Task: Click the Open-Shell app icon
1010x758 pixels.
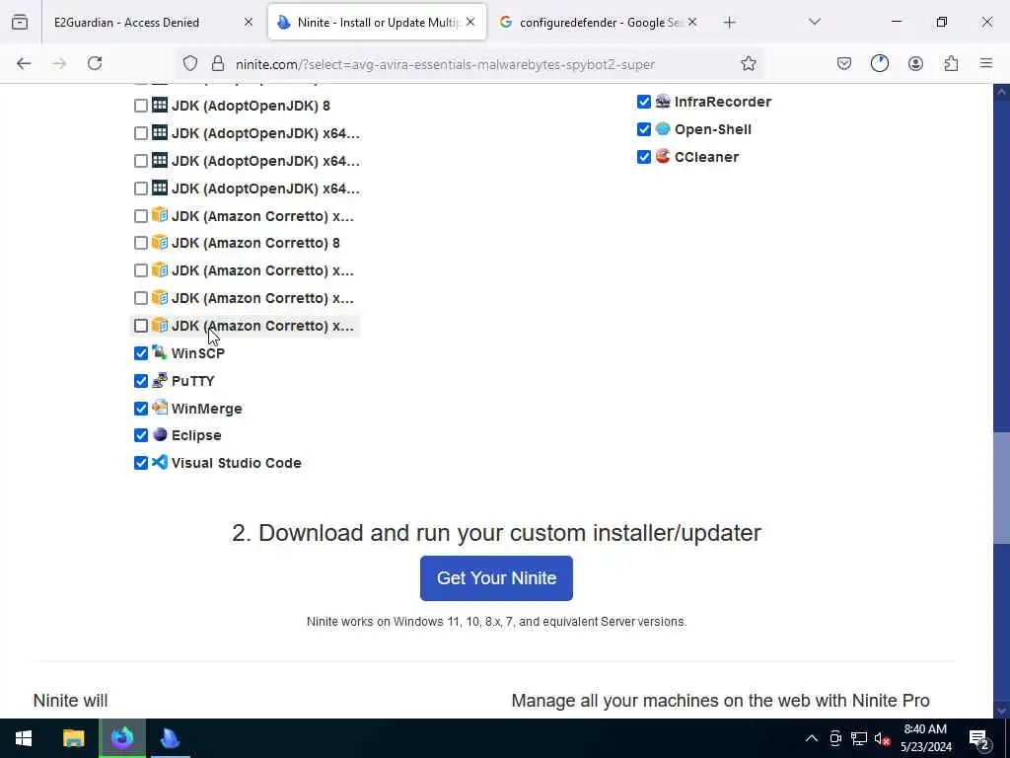Action: click(663, 129)
